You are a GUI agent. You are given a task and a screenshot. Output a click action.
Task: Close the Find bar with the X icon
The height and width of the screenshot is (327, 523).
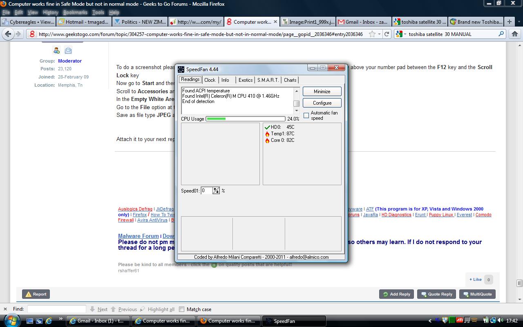point(5,309)
